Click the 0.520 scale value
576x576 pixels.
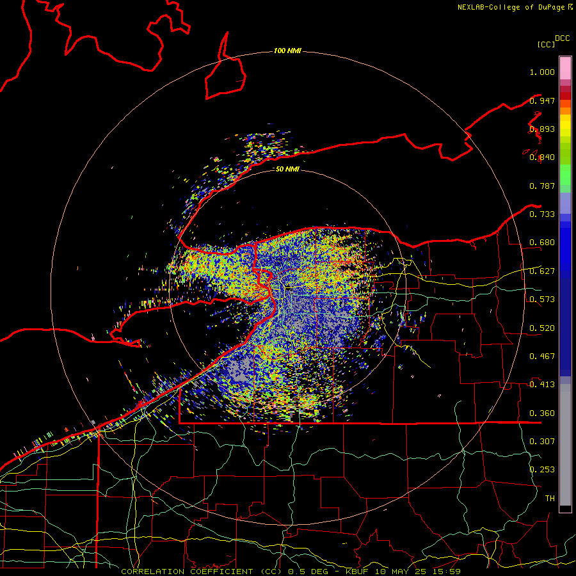pyautogui.click(x=542, y=328)
